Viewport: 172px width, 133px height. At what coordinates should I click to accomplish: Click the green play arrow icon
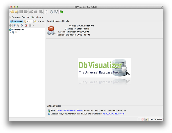coord(61,12)
